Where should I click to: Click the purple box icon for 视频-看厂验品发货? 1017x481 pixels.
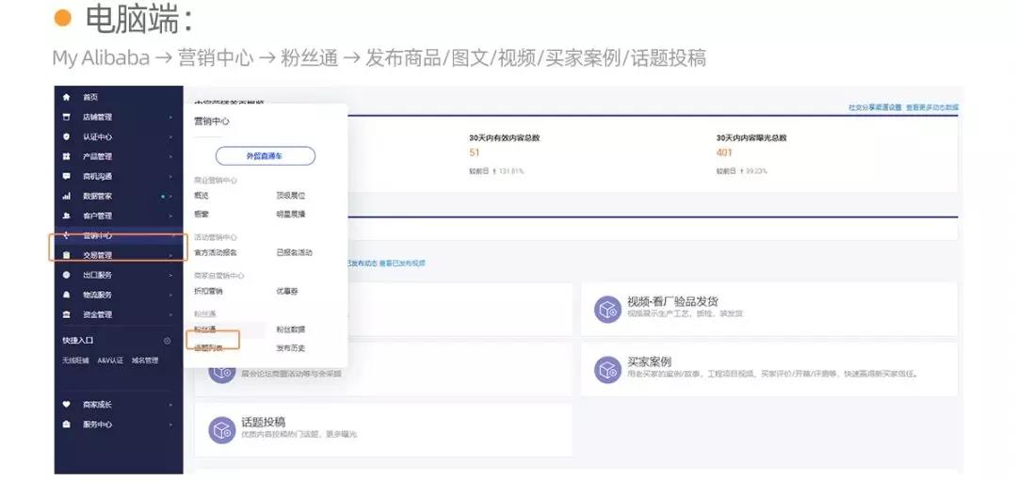click(607, 309)
